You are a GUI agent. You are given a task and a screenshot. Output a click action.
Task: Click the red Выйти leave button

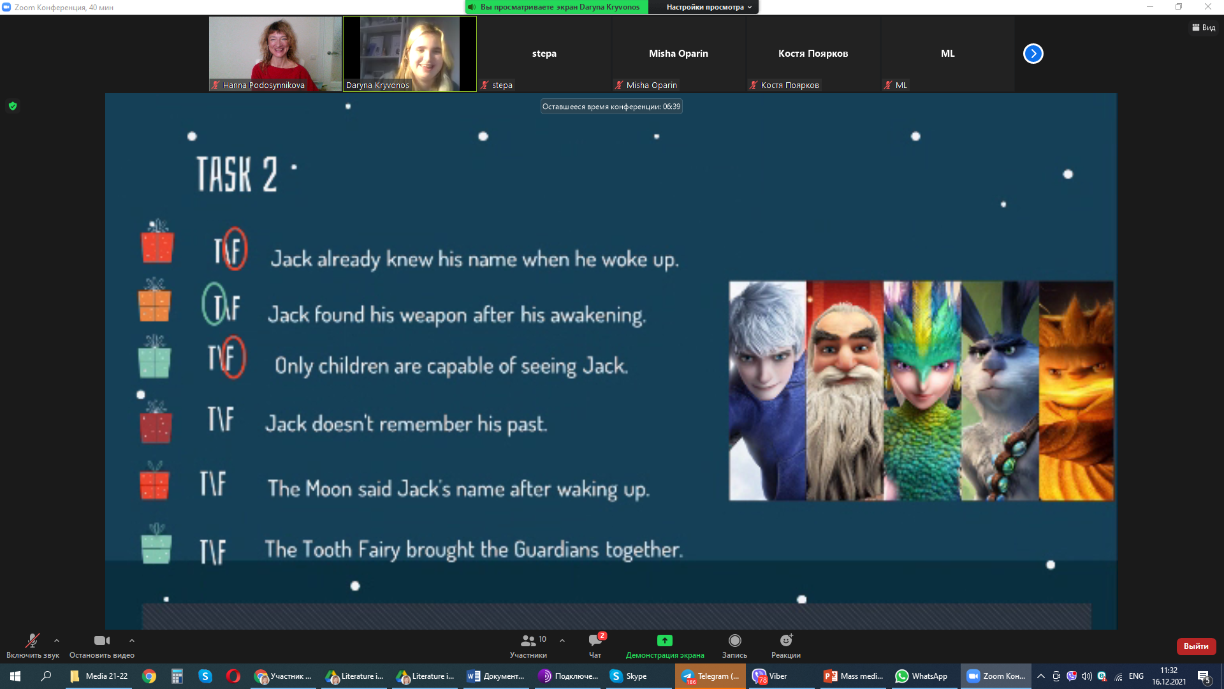tap(1195, 646)
